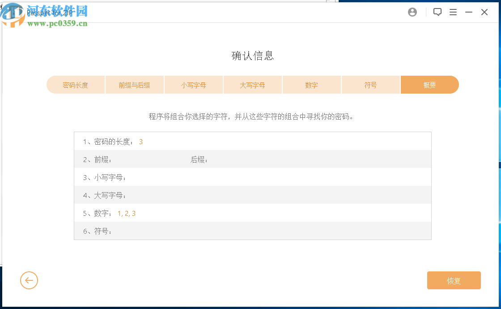The image size is (501, 309).
Task: Select the 小写字母 tab
Action: (193, 84)
